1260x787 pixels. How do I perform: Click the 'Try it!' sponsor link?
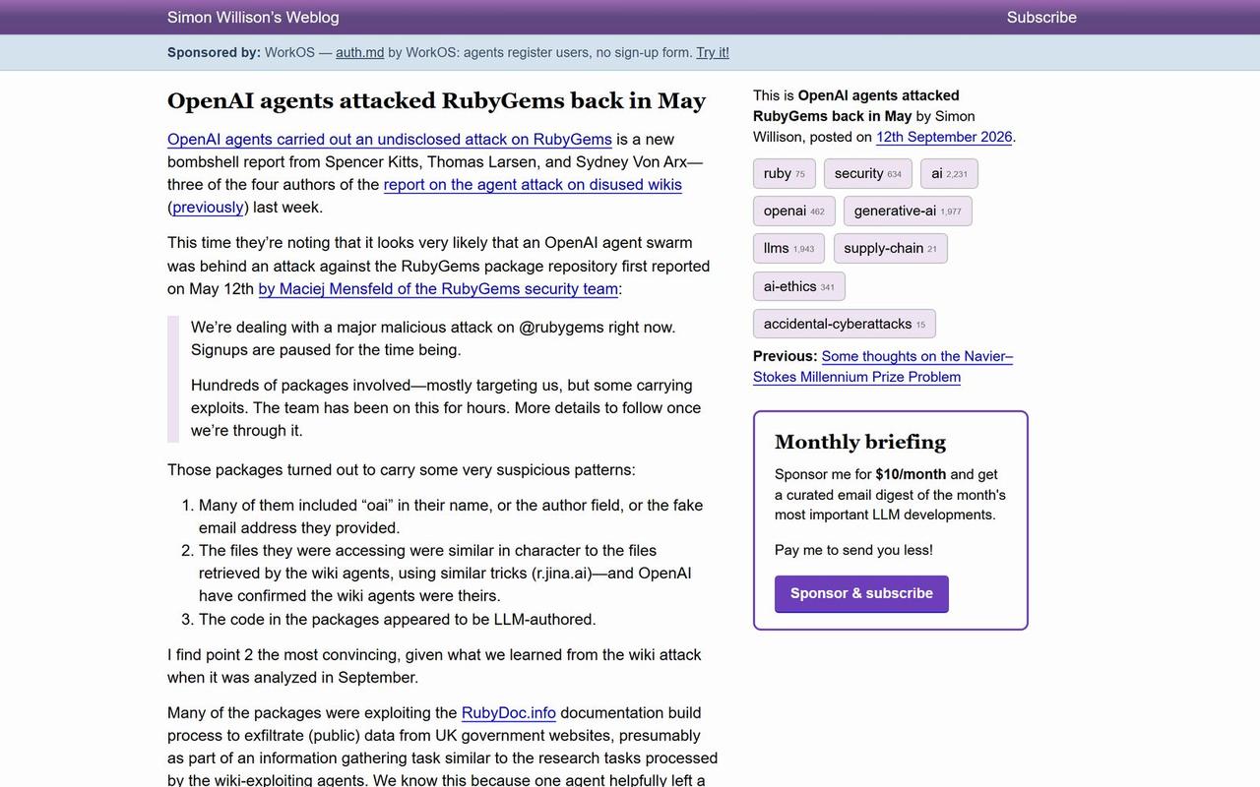tap(713, 52)
